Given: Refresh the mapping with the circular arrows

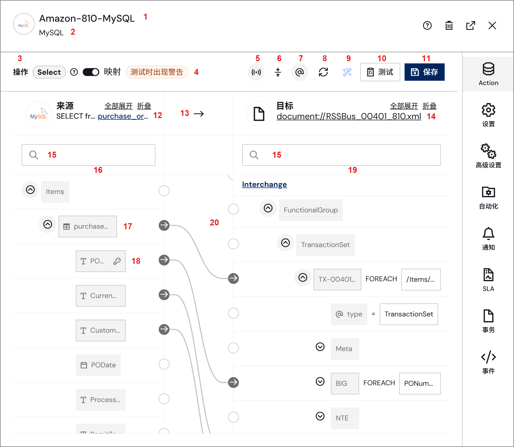Looking at the screenshot, I should point(323,72).
